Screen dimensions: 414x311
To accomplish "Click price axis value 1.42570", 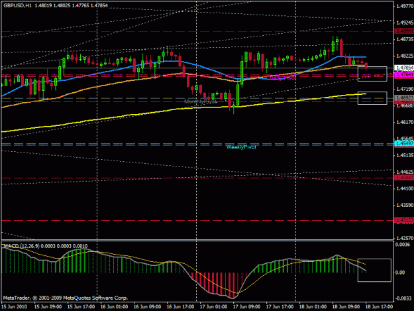I will tap(405, 238).
